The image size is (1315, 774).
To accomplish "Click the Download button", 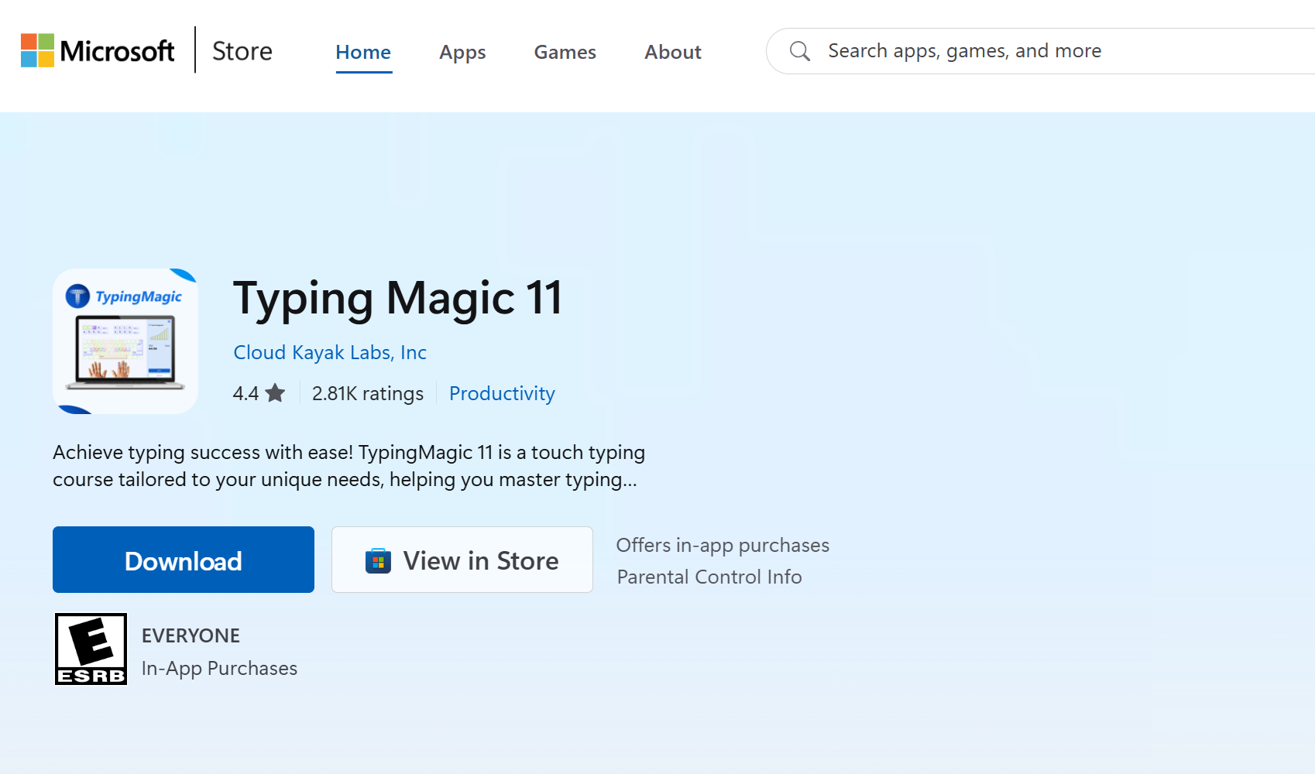I will pyautogui.click(x=183, y=560).
